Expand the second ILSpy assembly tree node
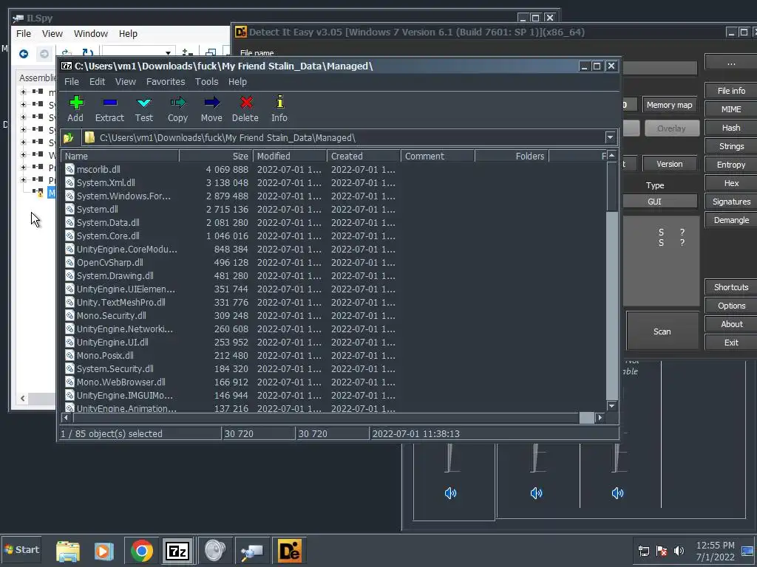The height and width of the screenshot is (567, 757). coord(23,104)
